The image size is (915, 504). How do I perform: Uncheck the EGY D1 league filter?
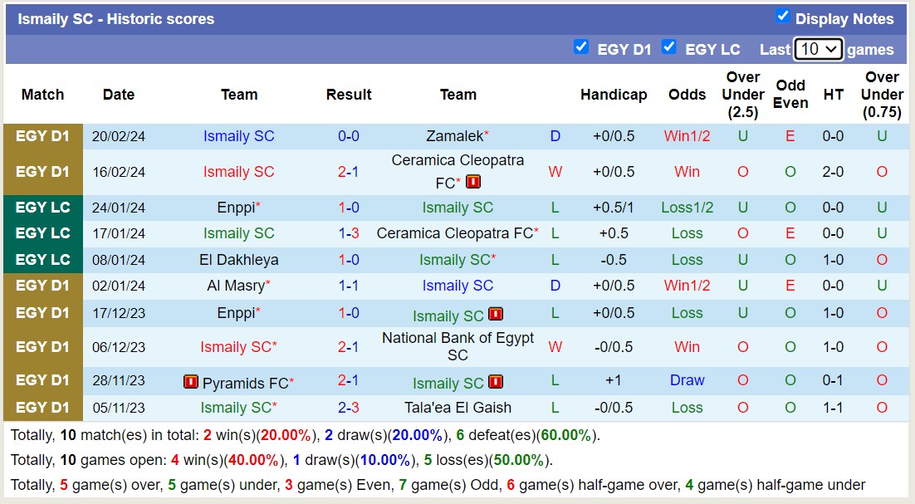(x=581, y=47)
